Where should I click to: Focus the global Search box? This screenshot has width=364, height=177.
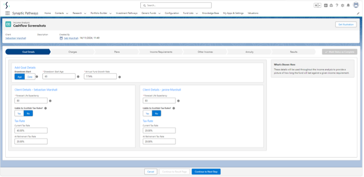click(176, 5)
